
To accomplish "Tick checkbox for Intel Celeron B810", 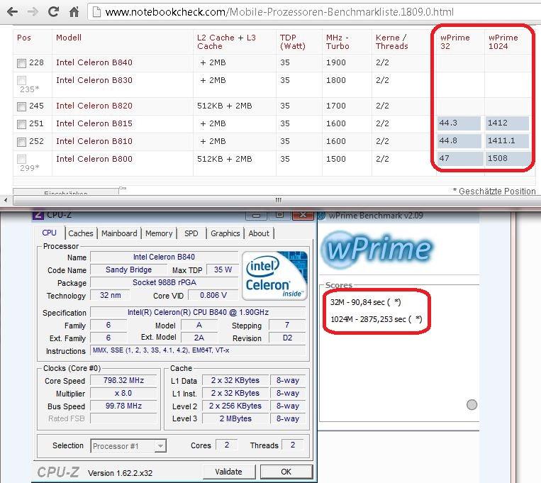I will 21,142.
